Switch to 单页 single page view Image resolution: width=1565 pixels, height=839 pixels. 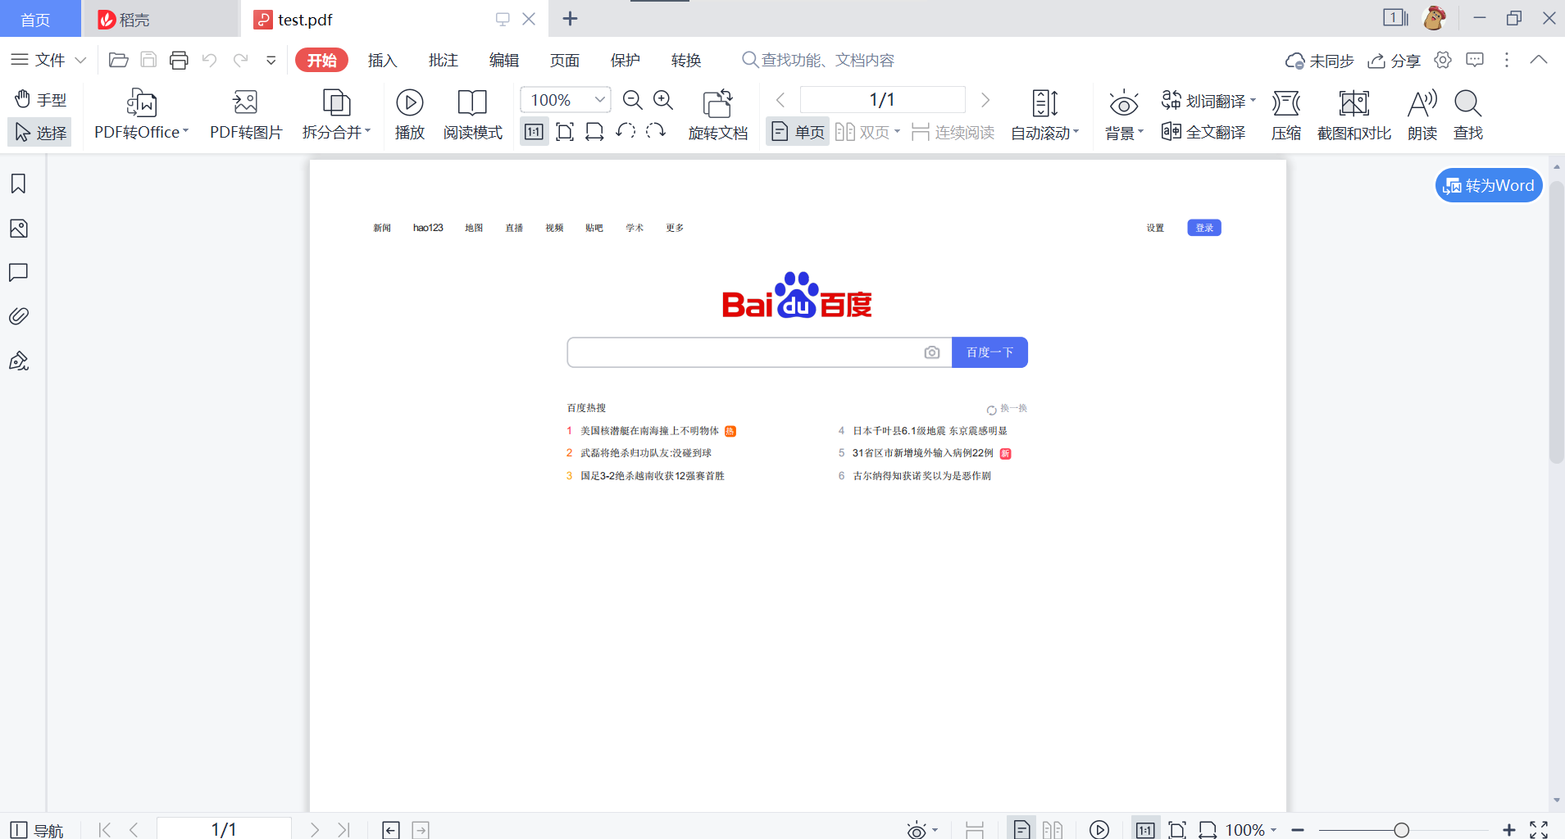pos(797,132)
